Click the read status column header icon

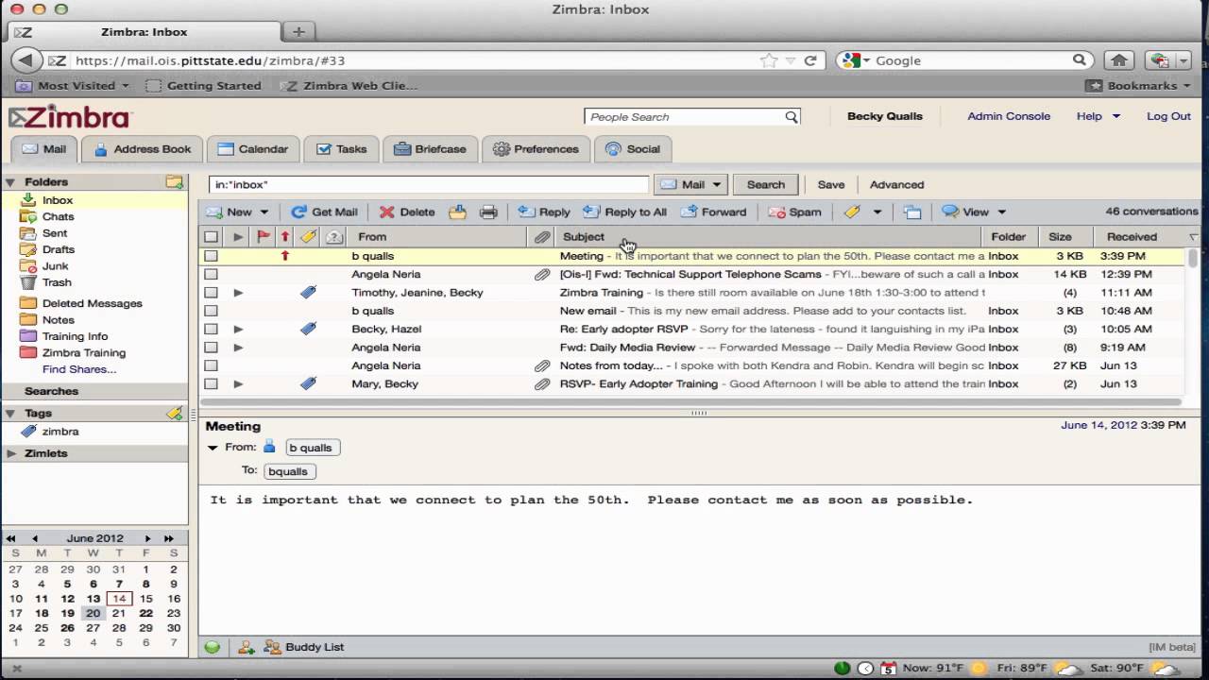click(x=333, y=237)
